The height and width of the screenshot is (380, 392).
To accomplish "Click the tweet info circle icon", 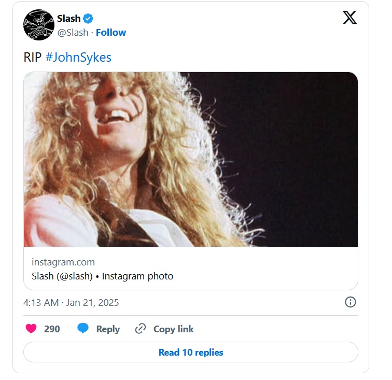I will pos(351,302).
